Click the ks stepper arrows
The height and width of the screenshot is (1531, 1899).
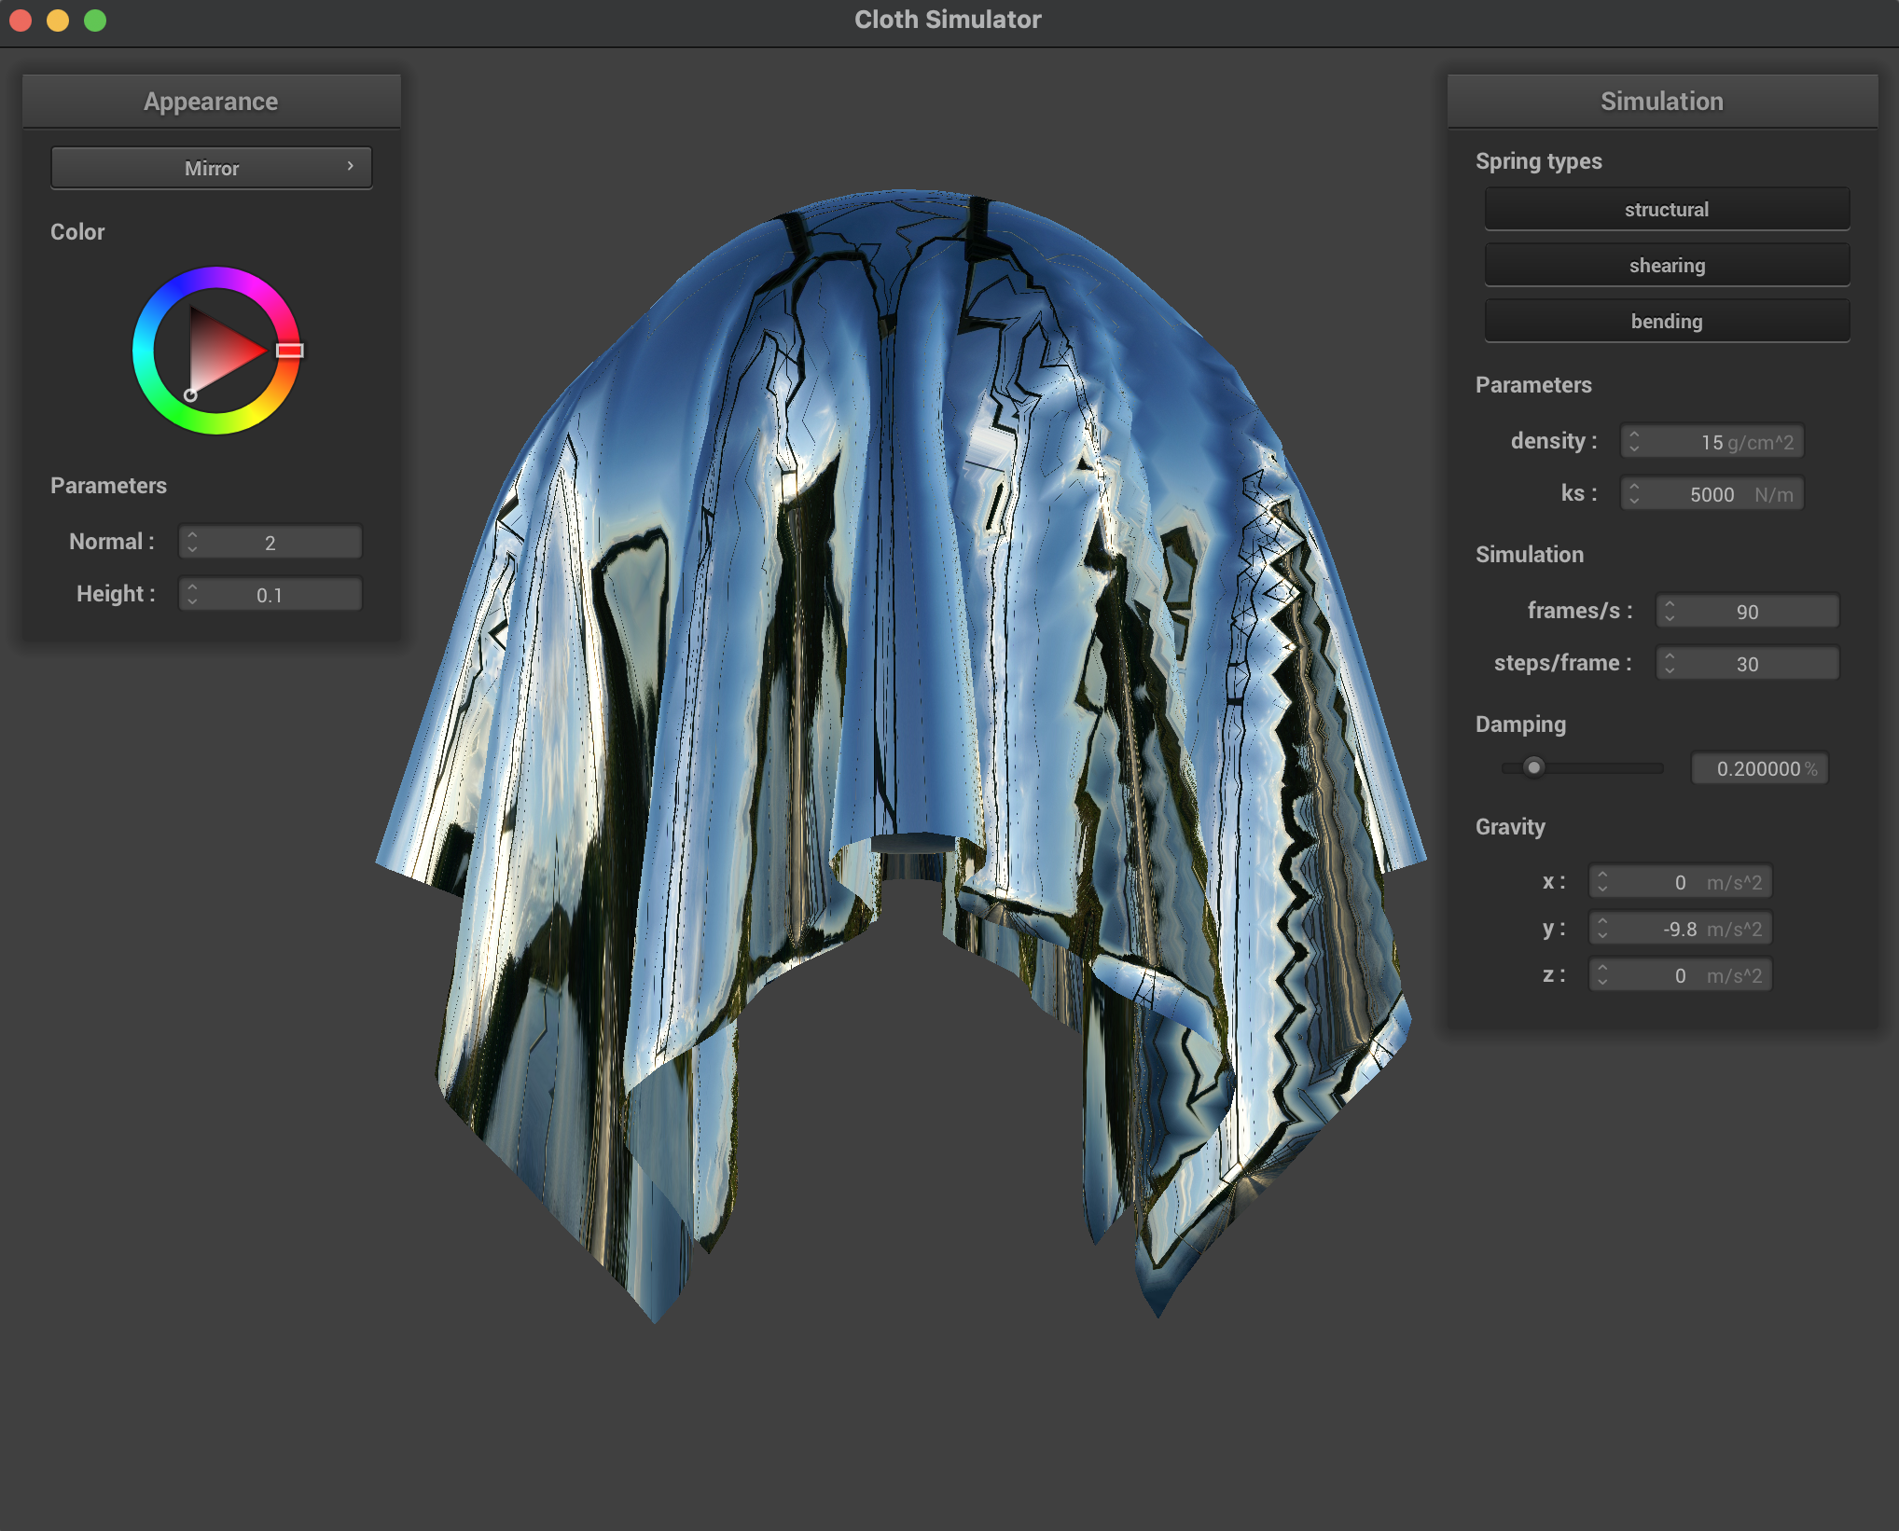(1634, 493)
